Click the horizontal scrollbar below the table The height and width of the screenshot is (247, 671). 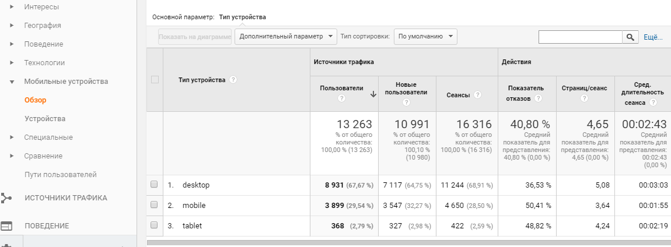(x=408, y=243)
